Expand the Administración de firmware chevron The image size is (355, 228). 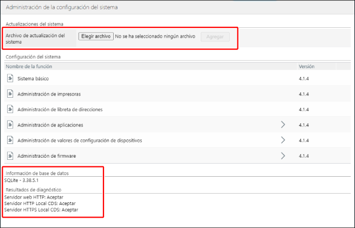pos(283,155)
